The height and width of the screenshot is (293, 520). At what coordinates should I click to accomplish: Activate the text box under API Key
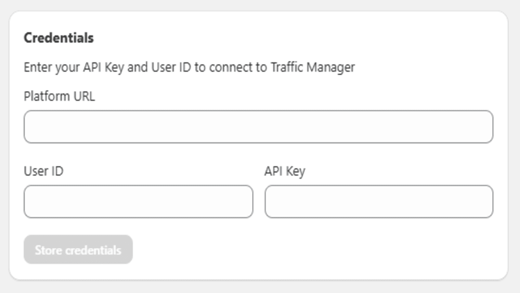379,202
